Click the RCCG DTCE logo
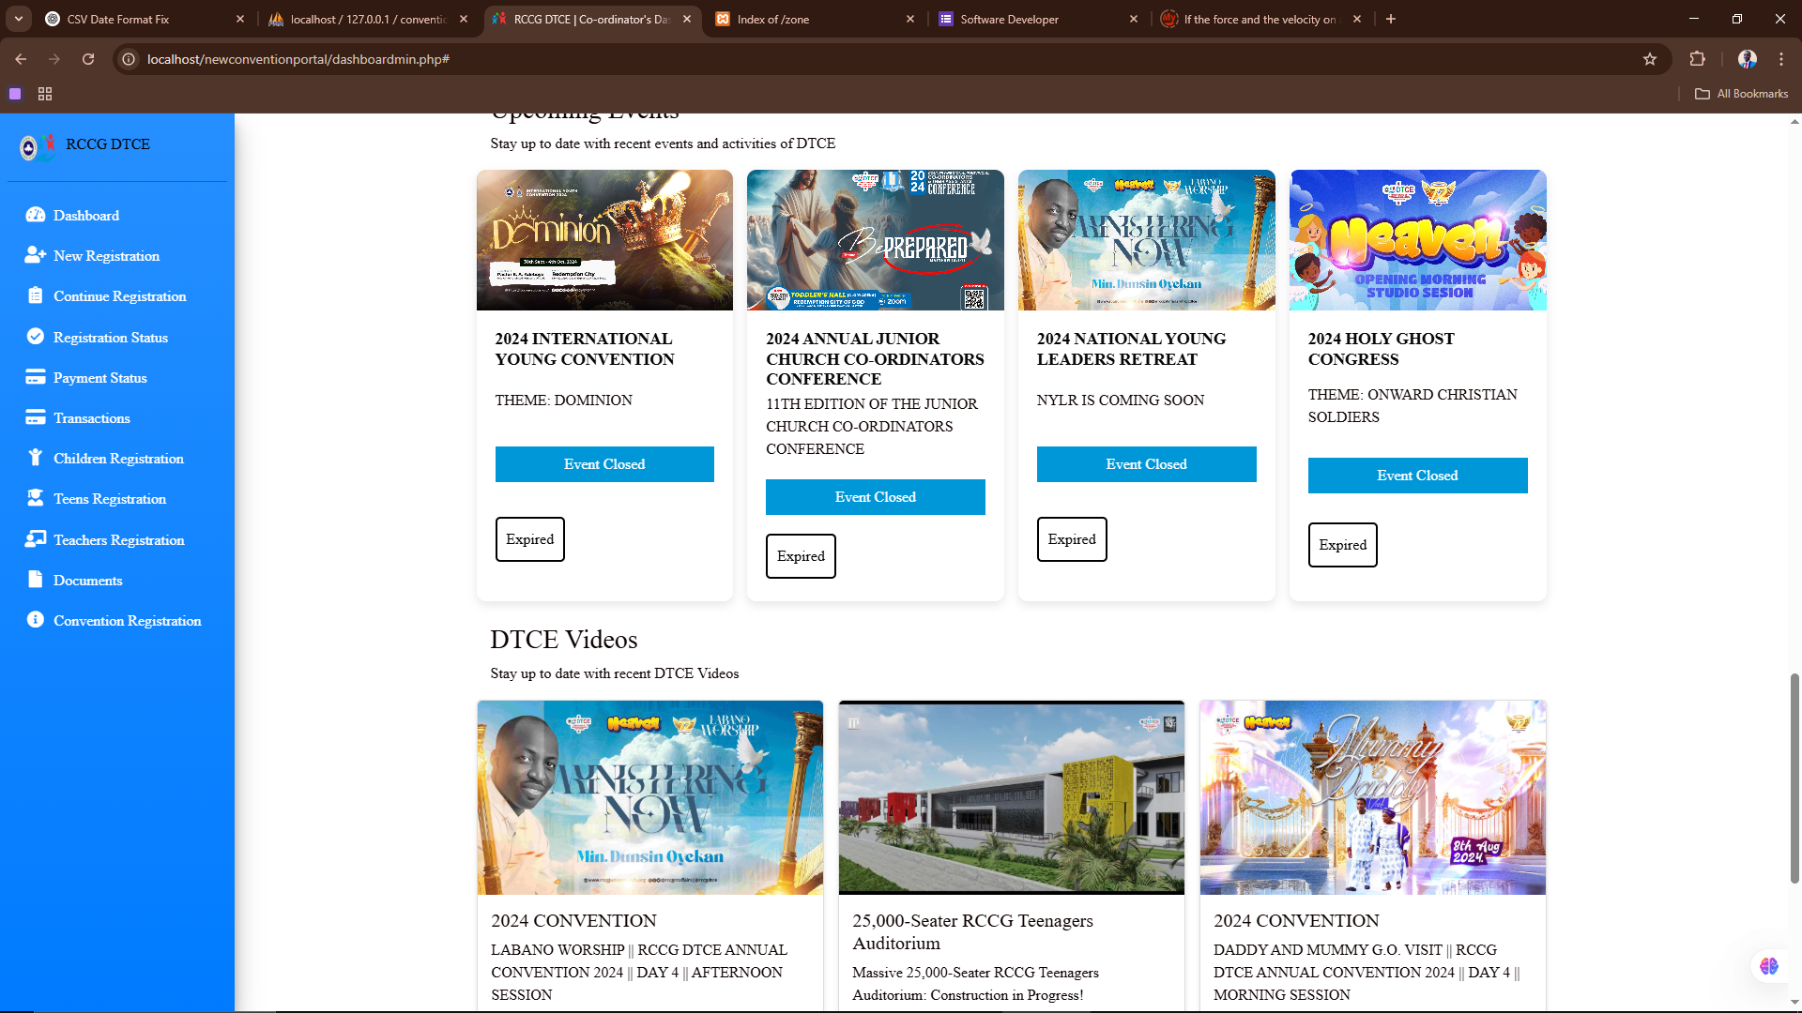 tap(38, 146)
